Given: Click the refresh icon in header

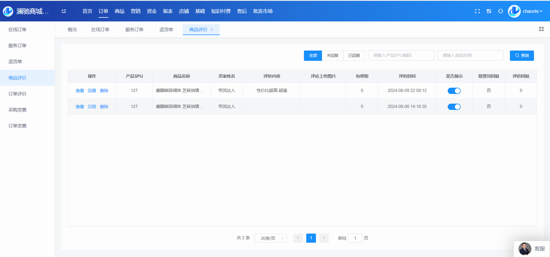Looking at the screenshot, I should (500, 11).
